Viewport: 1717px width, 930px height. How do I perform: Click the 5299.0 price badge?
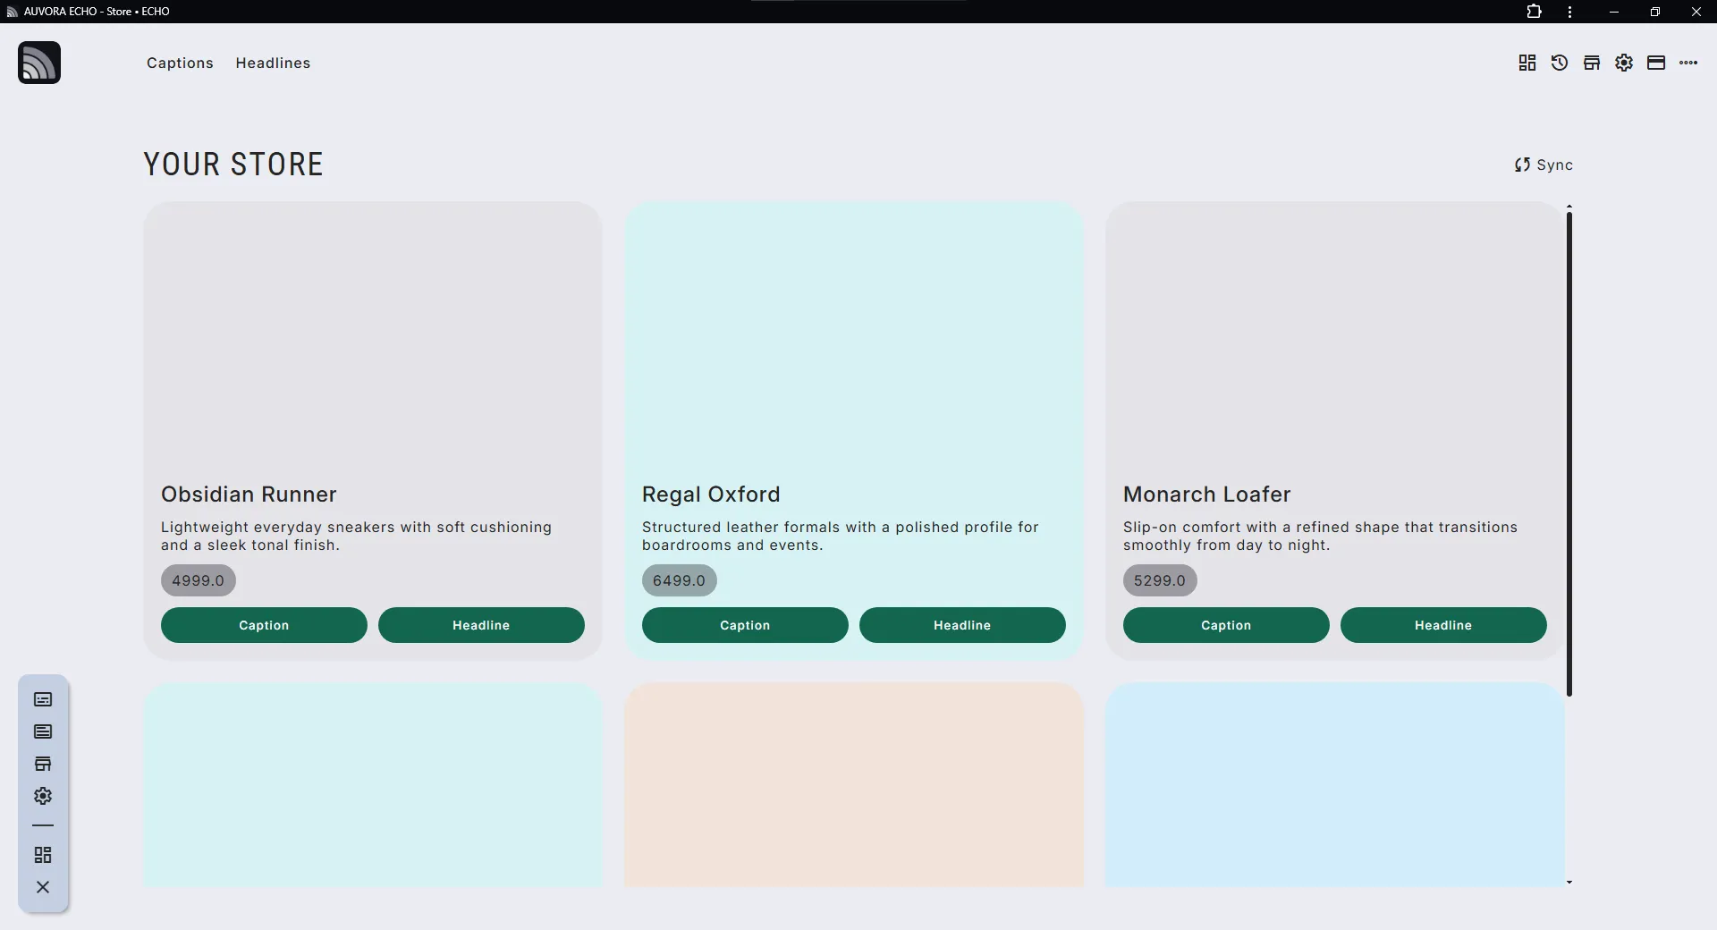pyautogui.click(x=1160, y=580)
